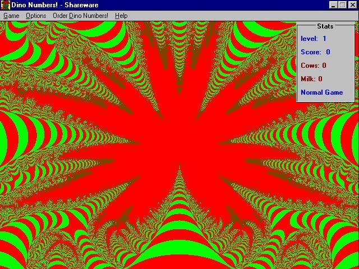The height and width of the screenshot is (269, 359).
Task: Open the Help menu
Action: 121,16
